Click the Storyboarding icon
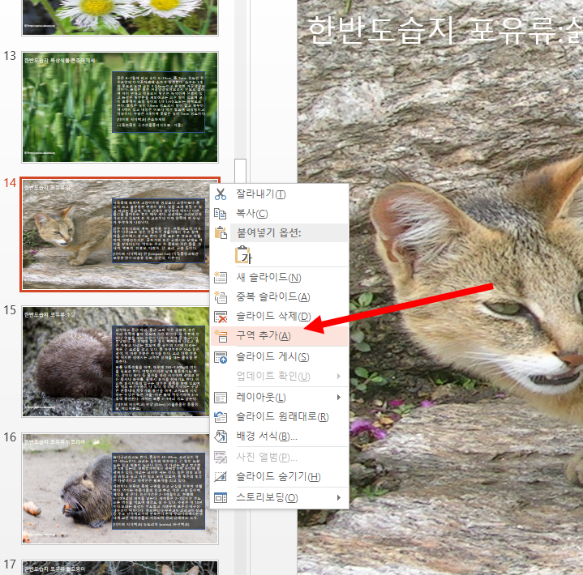The image size is (583, 575). point(221,498)
